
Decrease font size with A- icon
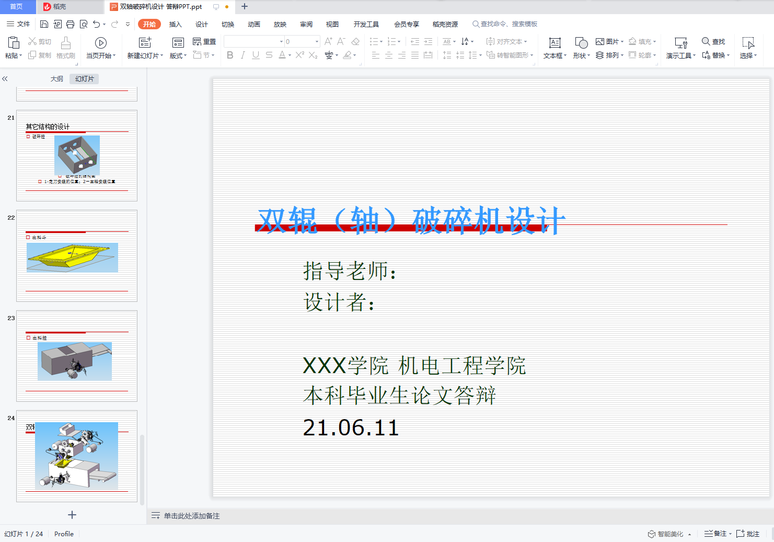tap(341, 42)
